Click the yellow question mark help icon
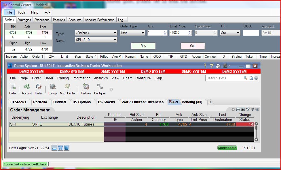The width and height of the screenshot is (281, 170). coord(212,66)
